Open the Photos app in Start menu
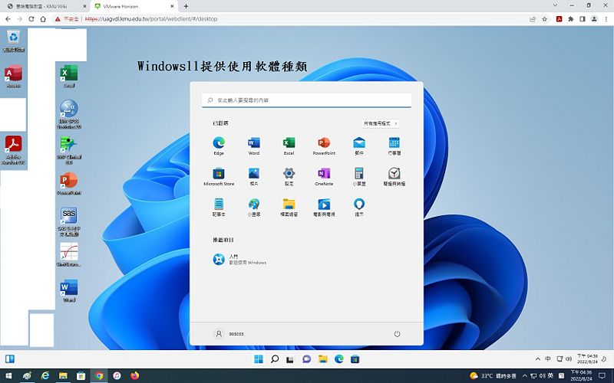Image resolution: width=614 pixels, height=383 pixels. click(254, 177)
